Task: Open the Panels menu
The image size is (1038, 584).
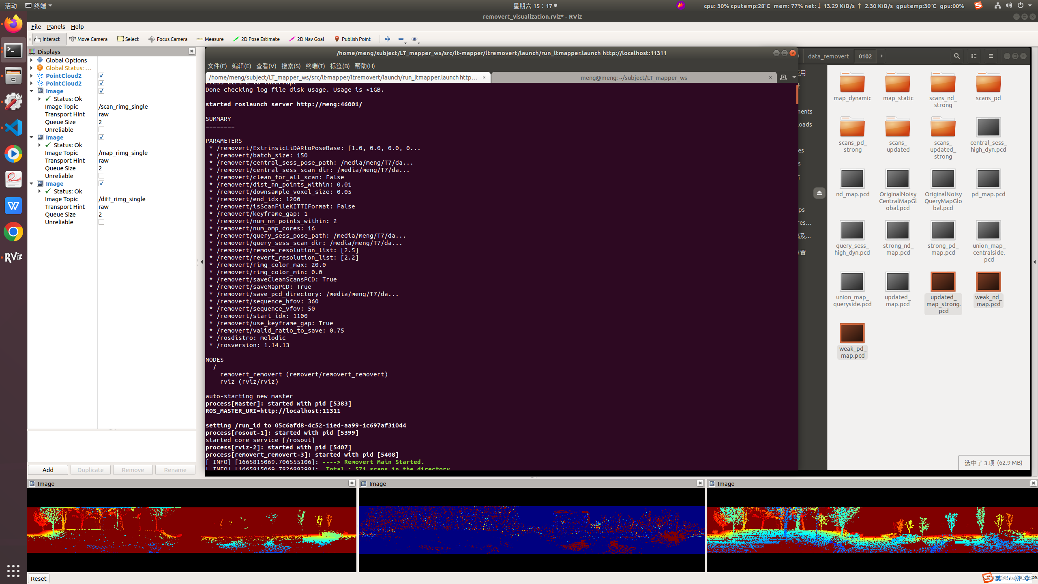Action: (56, 26)
